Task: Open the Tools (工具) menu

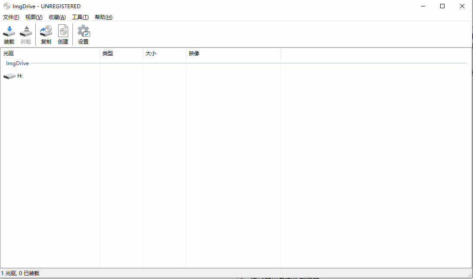Action: [x=80, y=17]
